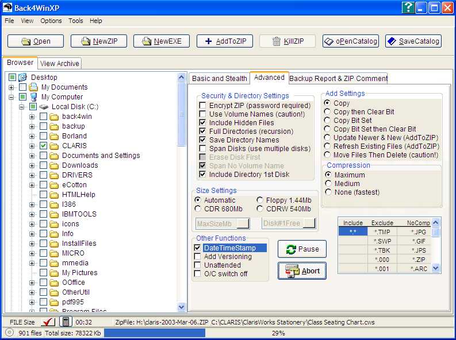Collapse the Local Disk (C:) node

tap(21, 107)
